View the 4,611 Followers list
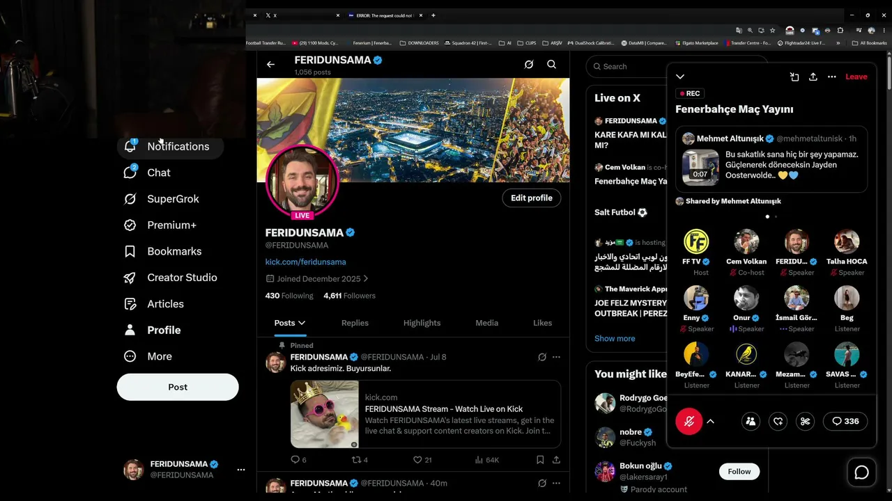Image resolution: width=892 pixels, height=501 pixels. click(x=349, y=296)
